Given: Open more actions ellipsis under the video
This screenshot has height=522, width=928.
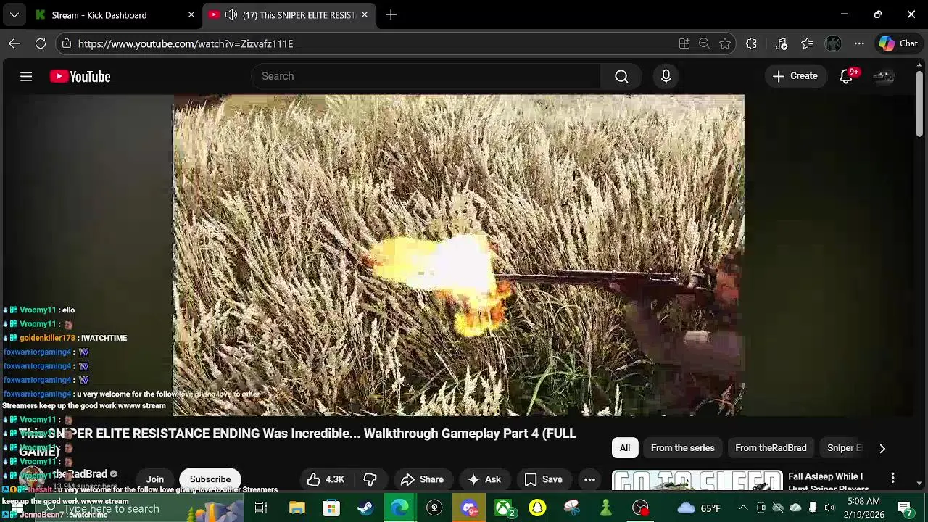Looking at the screenshot, I should coord(589,479).
